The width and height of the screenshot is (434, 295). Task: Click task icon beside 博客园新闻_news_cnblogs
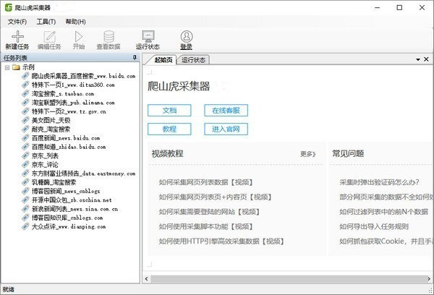(x=25, y=191)
